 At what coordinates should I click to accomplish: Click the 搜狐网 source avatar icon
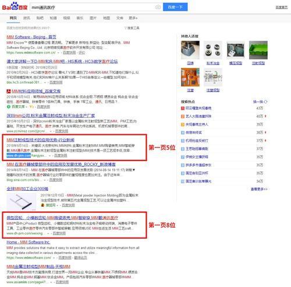(42, 205)
